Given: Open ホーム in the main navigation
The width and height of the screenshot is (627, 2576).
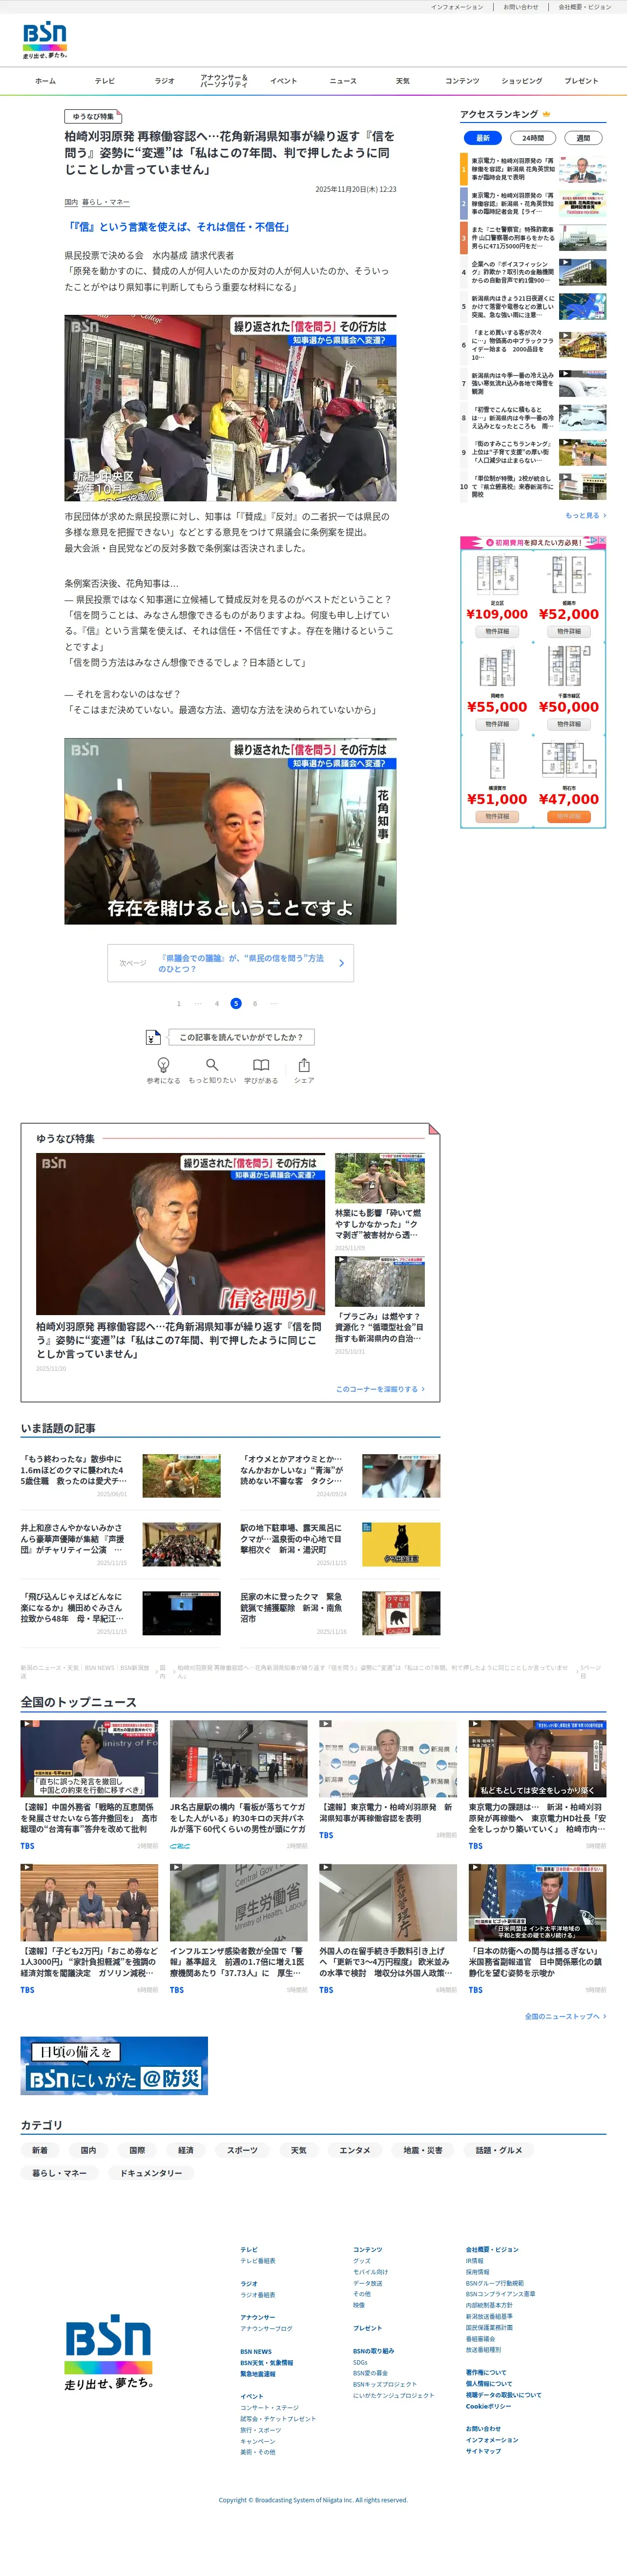Looking at the screenshot, I should [45, 81].
